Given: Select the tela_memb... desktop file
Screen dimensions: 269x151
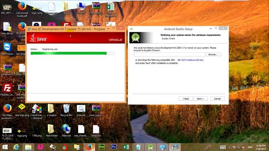Looking at the screenshot, I should coord(81,130).
